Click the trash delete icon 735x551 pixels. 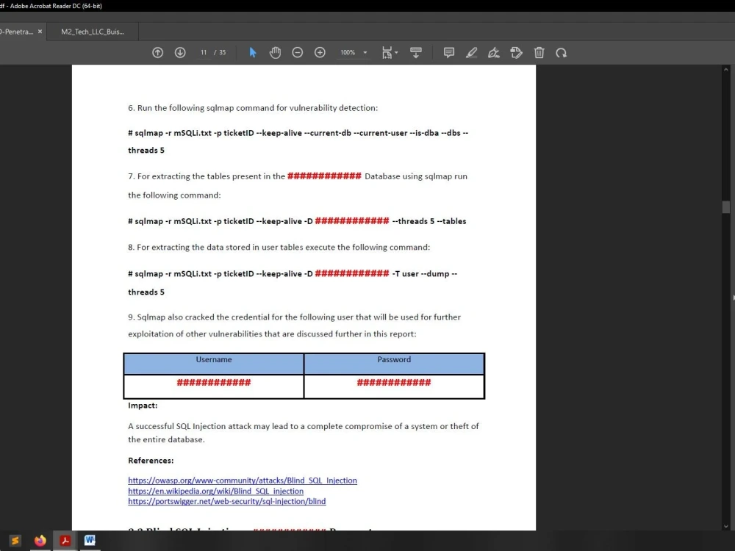[x=539, y=52]
